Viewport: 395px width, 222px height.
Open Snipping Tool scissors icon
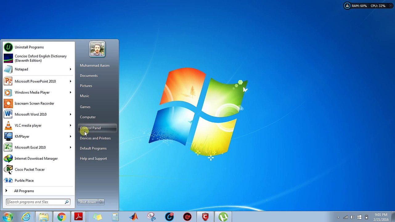(x=151, y=217)
